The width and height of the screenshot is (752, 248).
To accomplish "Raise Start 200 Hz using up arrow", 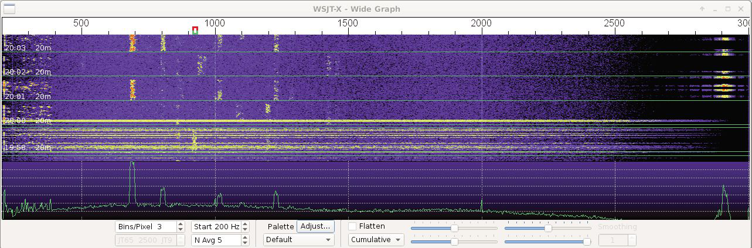I will pos(245,224).
